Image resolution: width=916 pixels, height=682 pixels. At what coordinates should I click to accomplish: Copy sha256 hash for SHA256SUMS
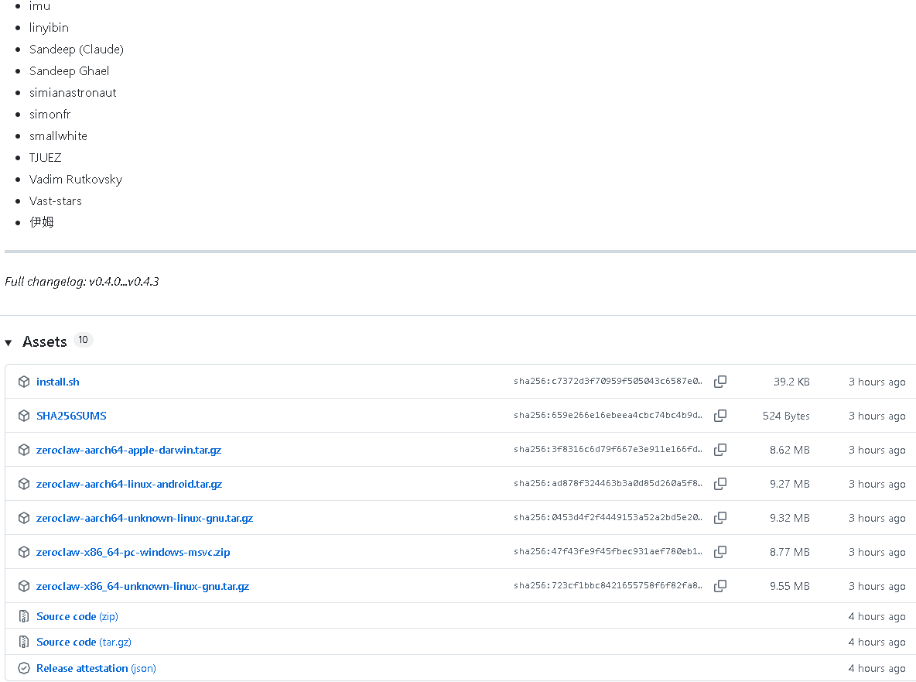(x=720, y=416)
